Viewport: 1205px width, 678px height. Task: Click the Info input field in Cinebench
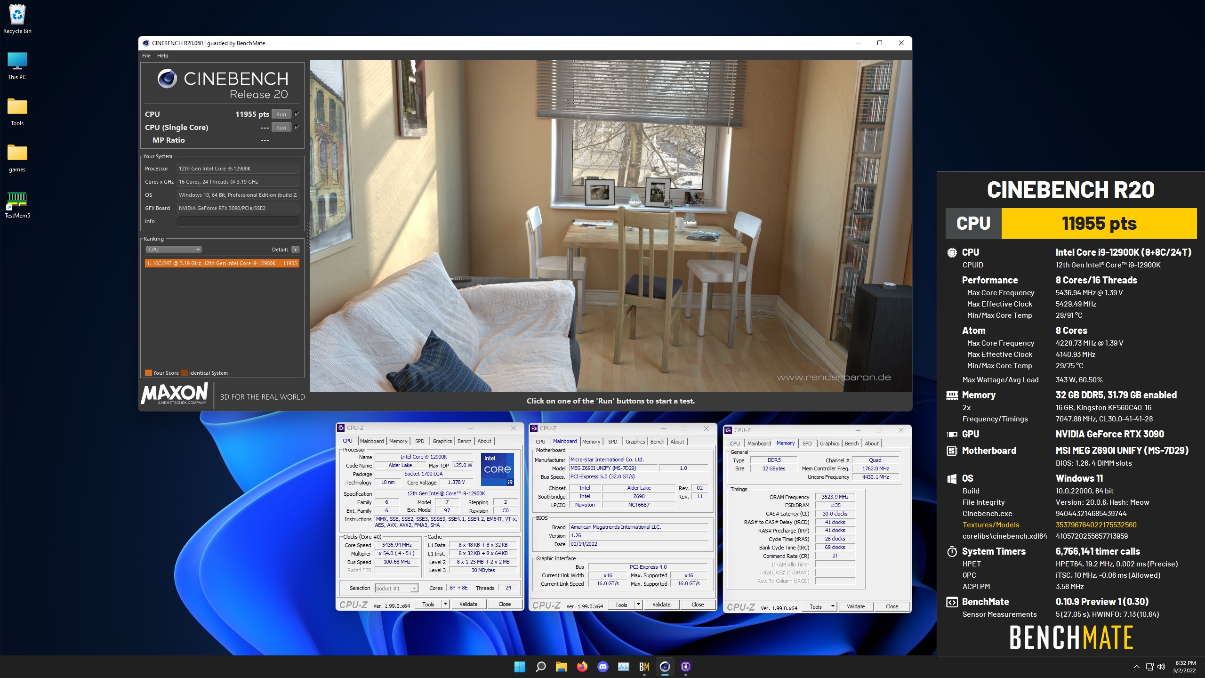[x=238, y=221]
